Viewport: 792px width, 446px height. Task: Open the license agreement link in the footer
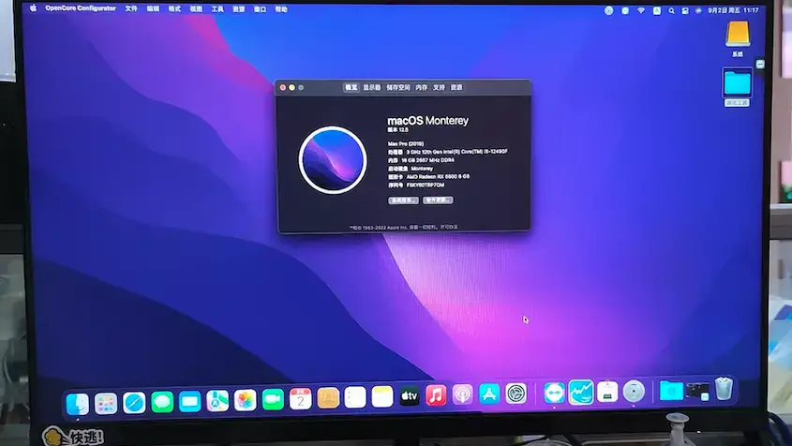(449, 227)
